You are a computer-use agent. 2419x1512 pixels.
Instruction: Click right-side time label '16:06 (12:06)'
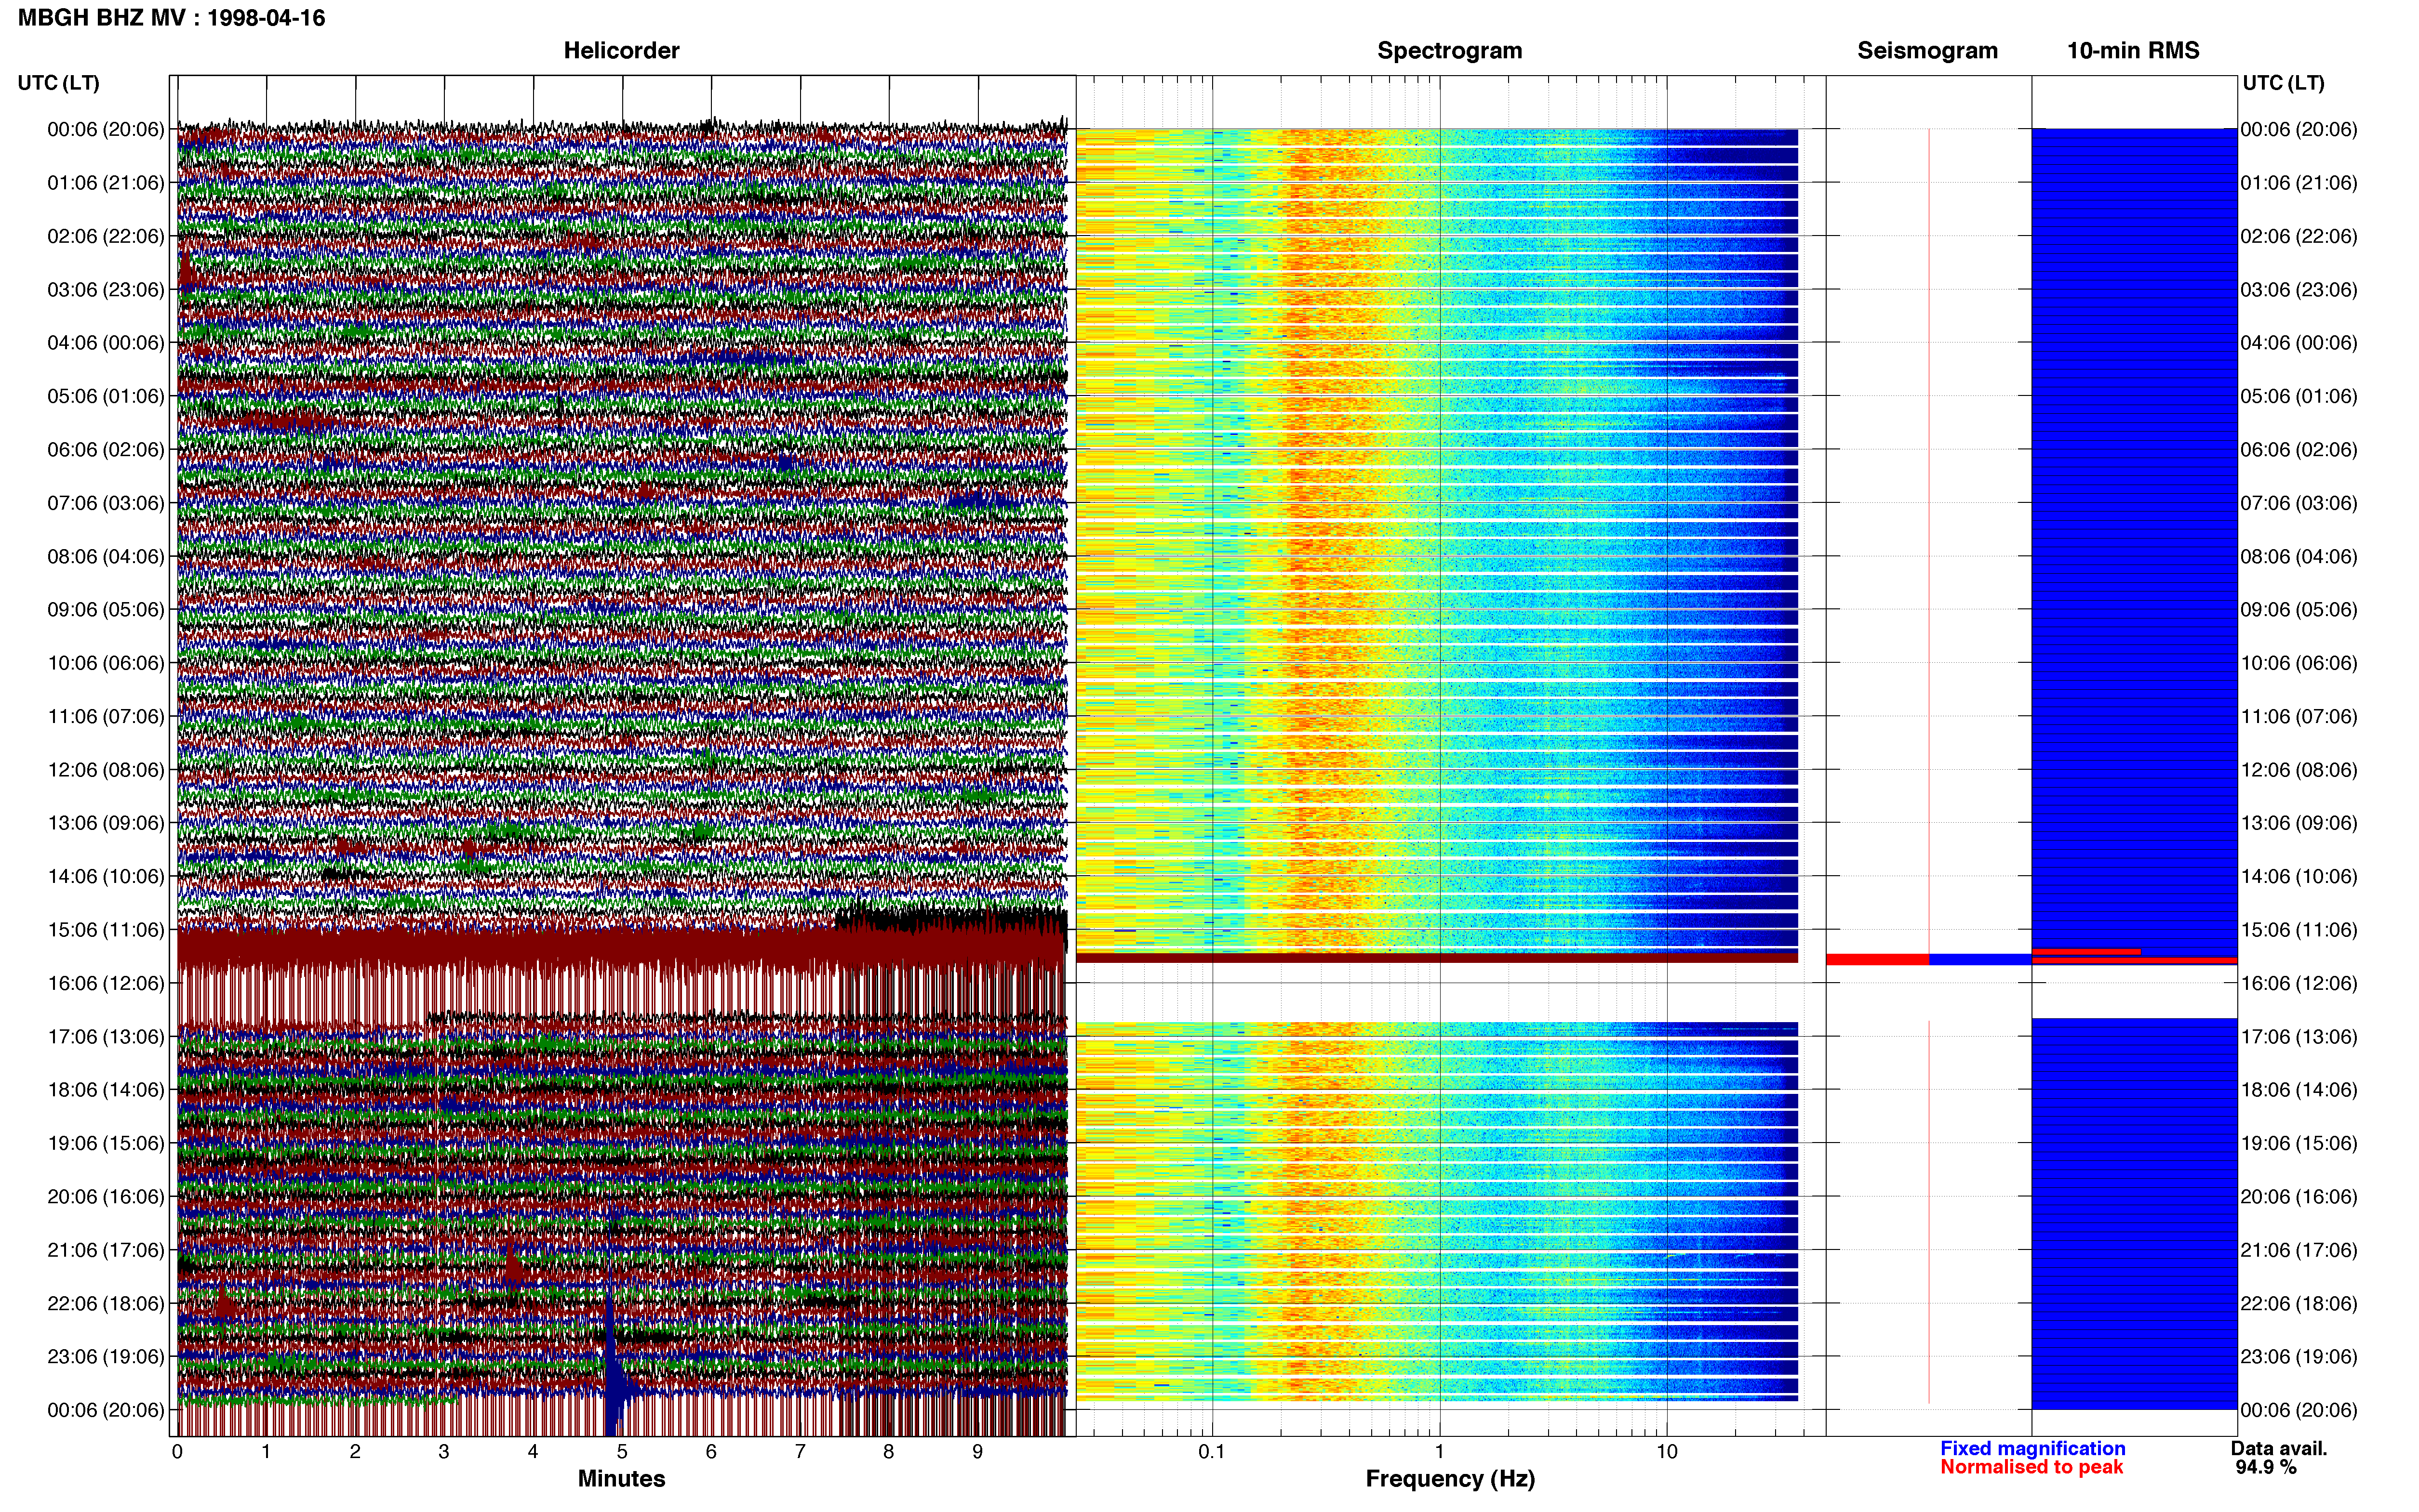pos(2299,984)
